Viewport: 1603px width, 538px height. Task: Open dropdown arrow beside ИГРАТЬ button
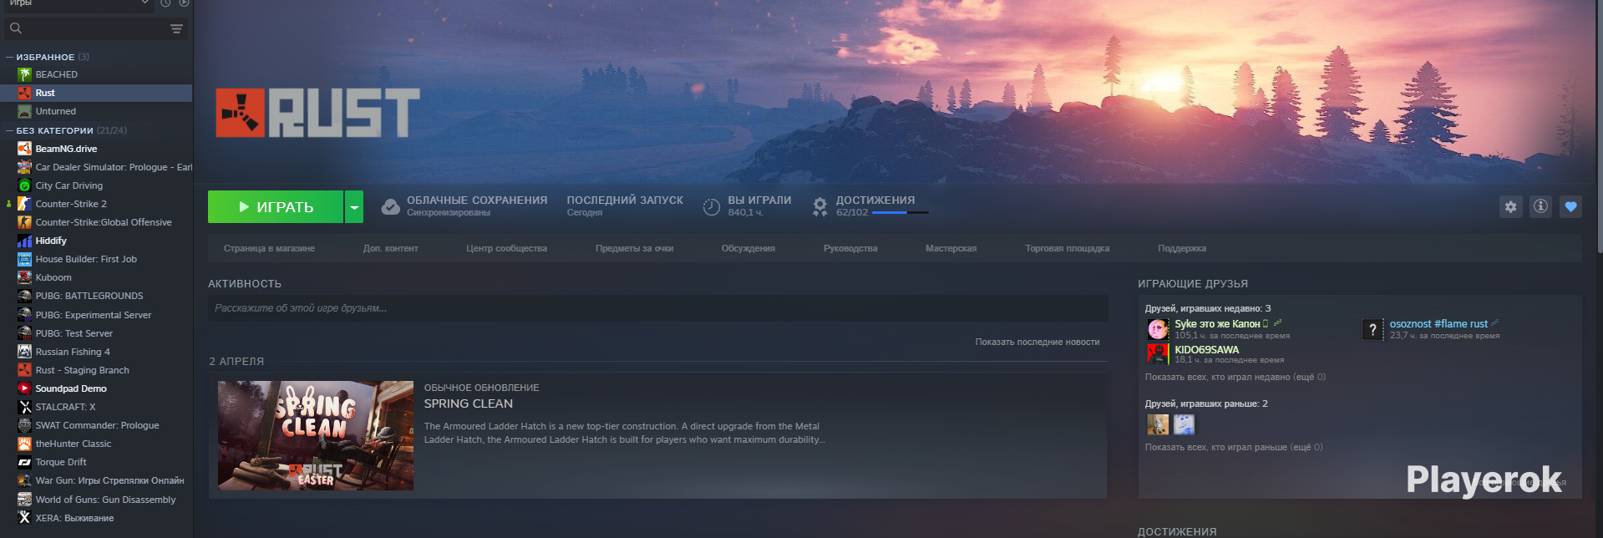pyautogui.click(x=354, y=206)
